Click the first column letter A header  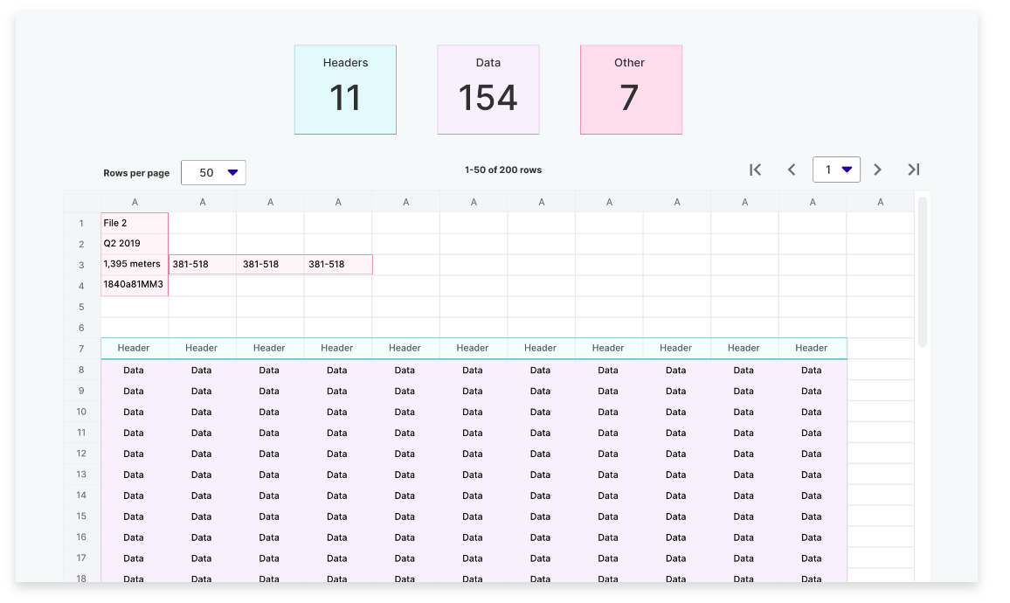(x=135, y=202)
